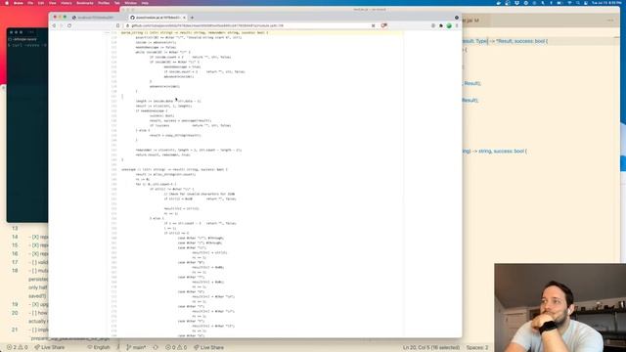Open the History menu

[67, 3]
